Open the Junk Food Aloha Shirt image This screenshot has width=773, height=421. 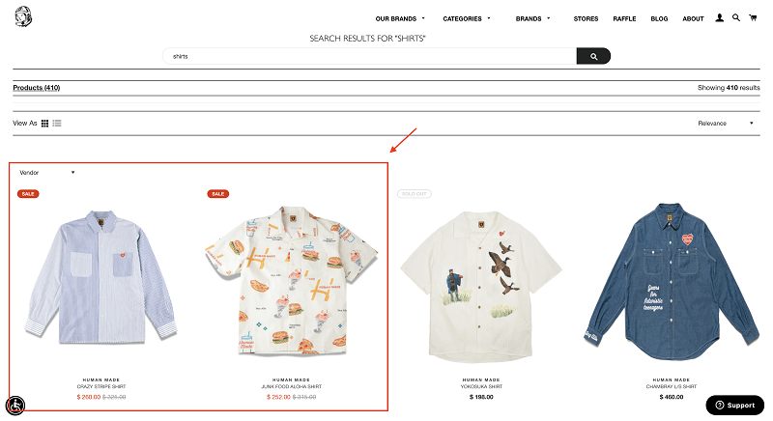(x=291, y=281)
